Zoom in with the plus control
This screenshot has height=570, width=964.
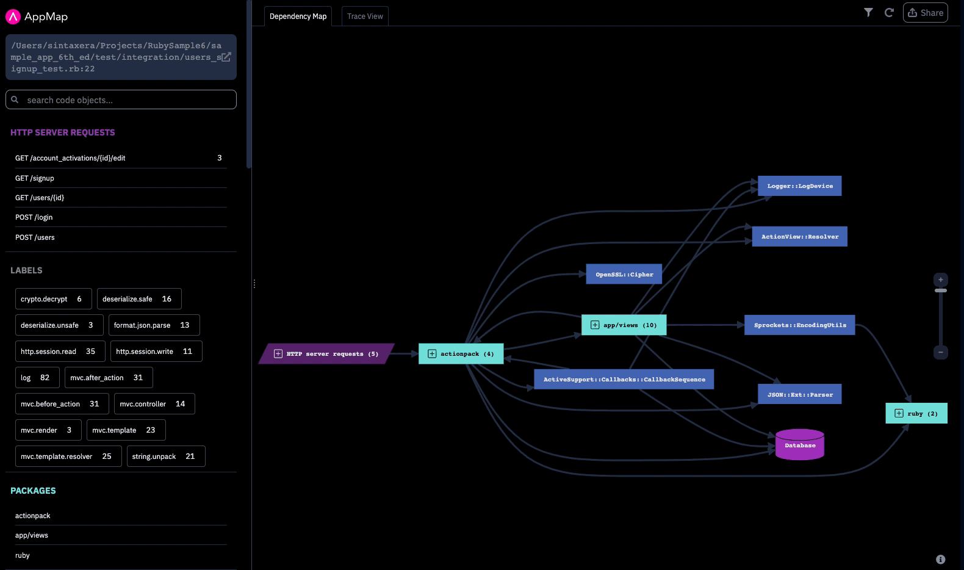click(x=941, y=280)
